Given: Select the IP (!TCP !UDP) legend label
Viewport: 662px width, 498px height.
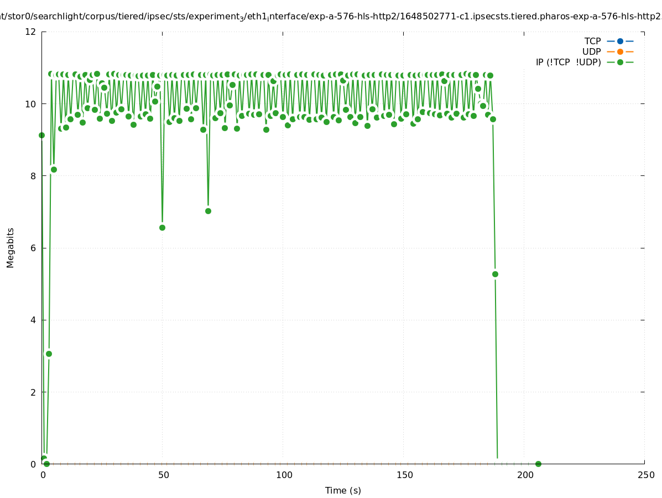Looking at the screenshot, I should [x=568, y=62].
